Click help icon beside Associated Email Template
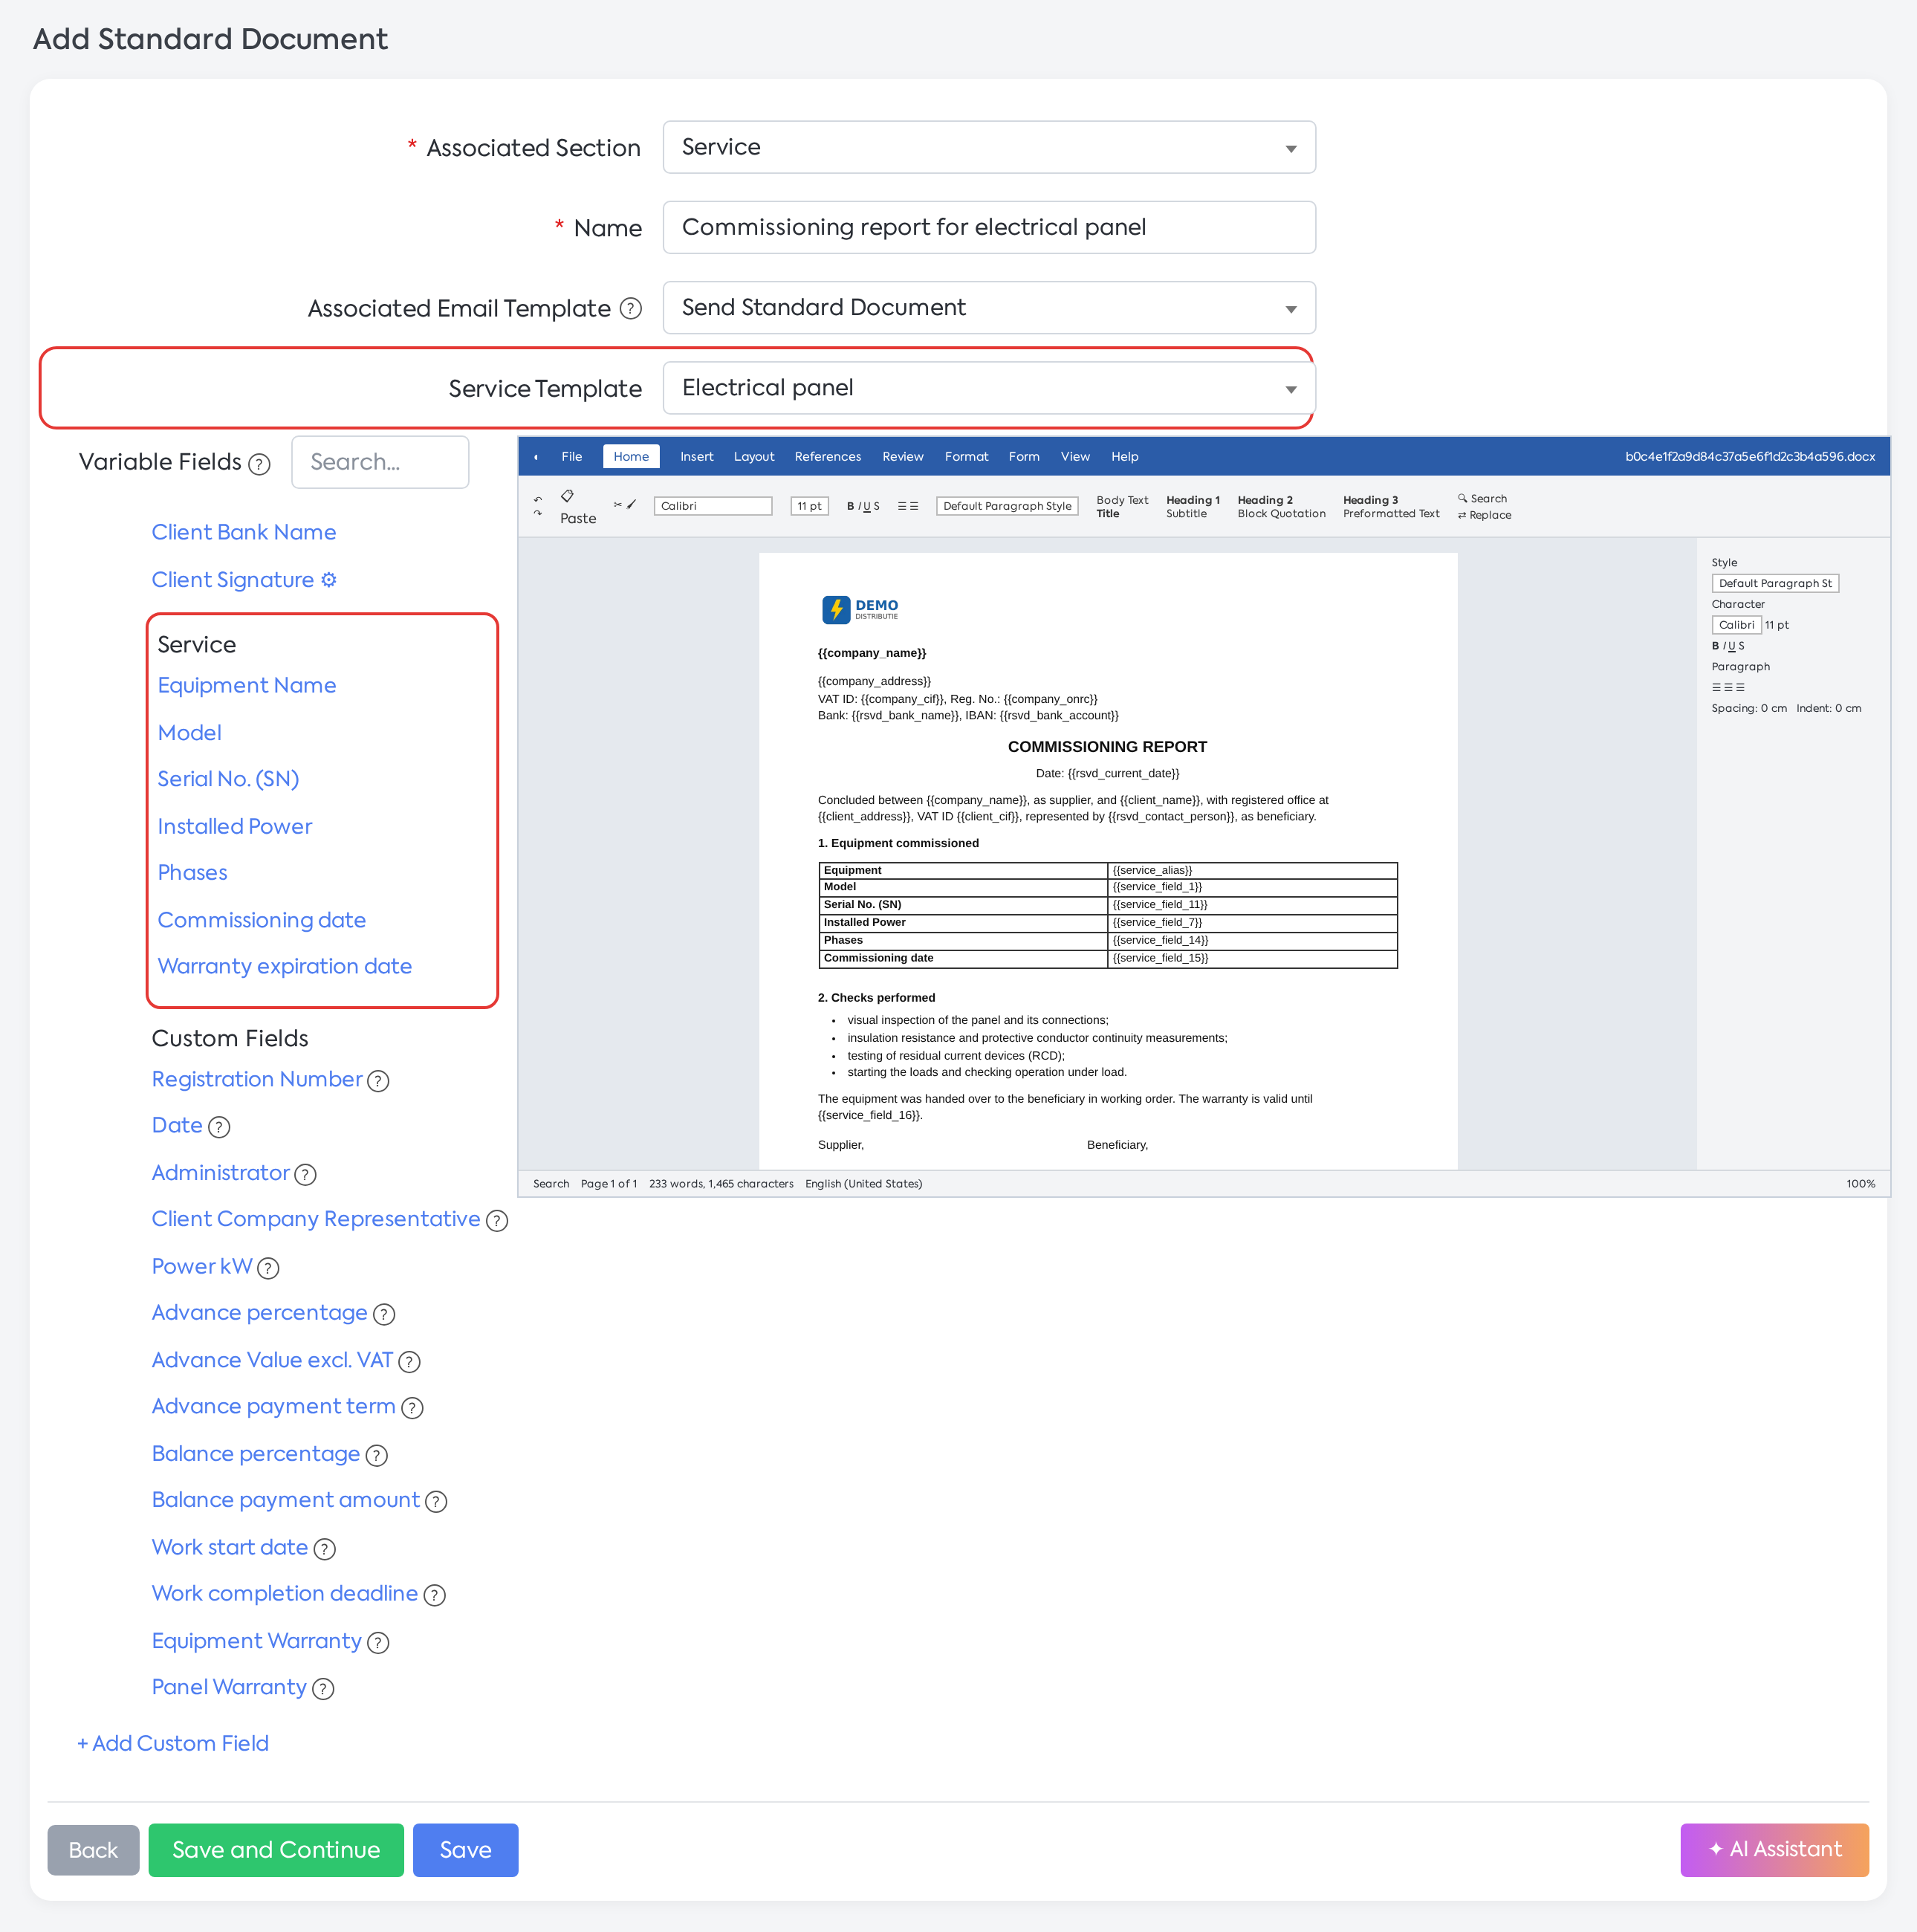Viewport: 1917px width, 1932px height. point(630,308)
